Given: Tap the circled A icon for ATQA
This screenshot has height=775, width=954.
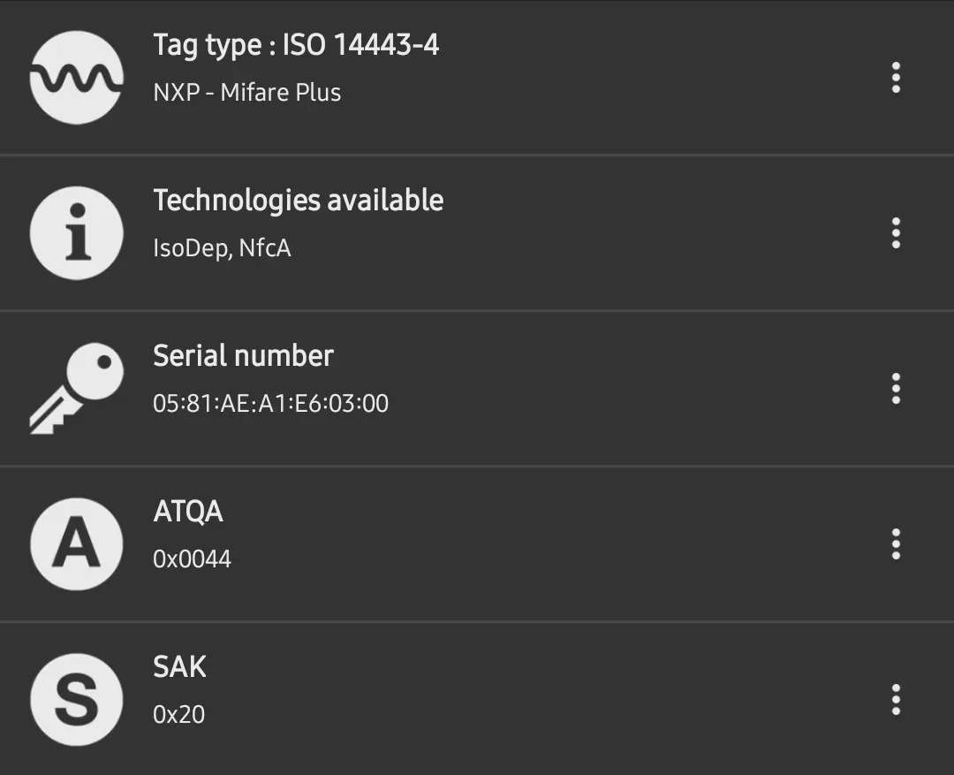Looking at the screenshot, I should point(76,544).
